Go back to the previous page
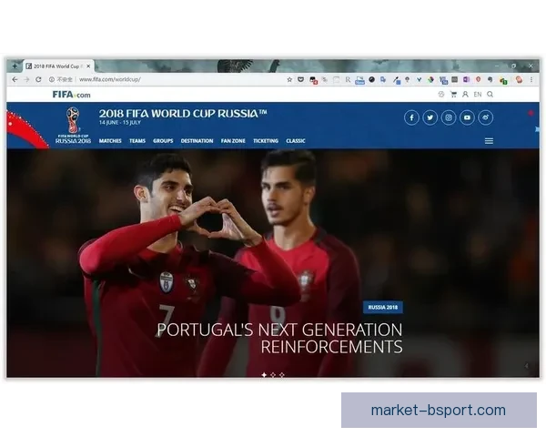The height and width of the screenshot is (437, 546). click(x=15, y=79)
